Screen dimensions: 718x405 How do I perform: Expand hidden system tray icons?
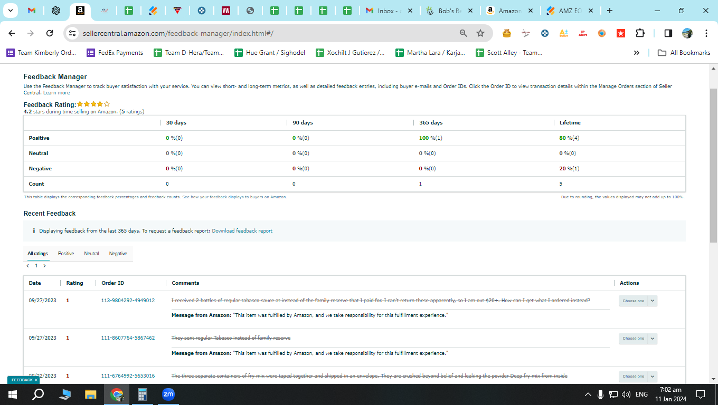coord(588,394)
